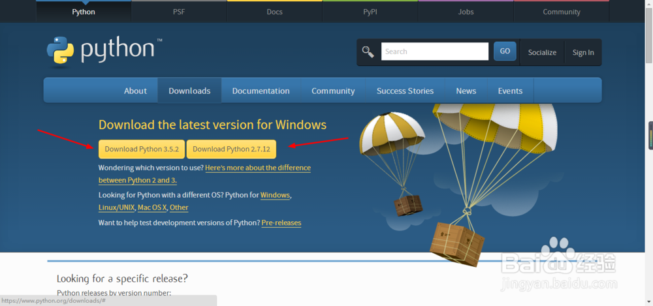Click the Python logo
The image size is (653, 306).
[x=104, y=50]
